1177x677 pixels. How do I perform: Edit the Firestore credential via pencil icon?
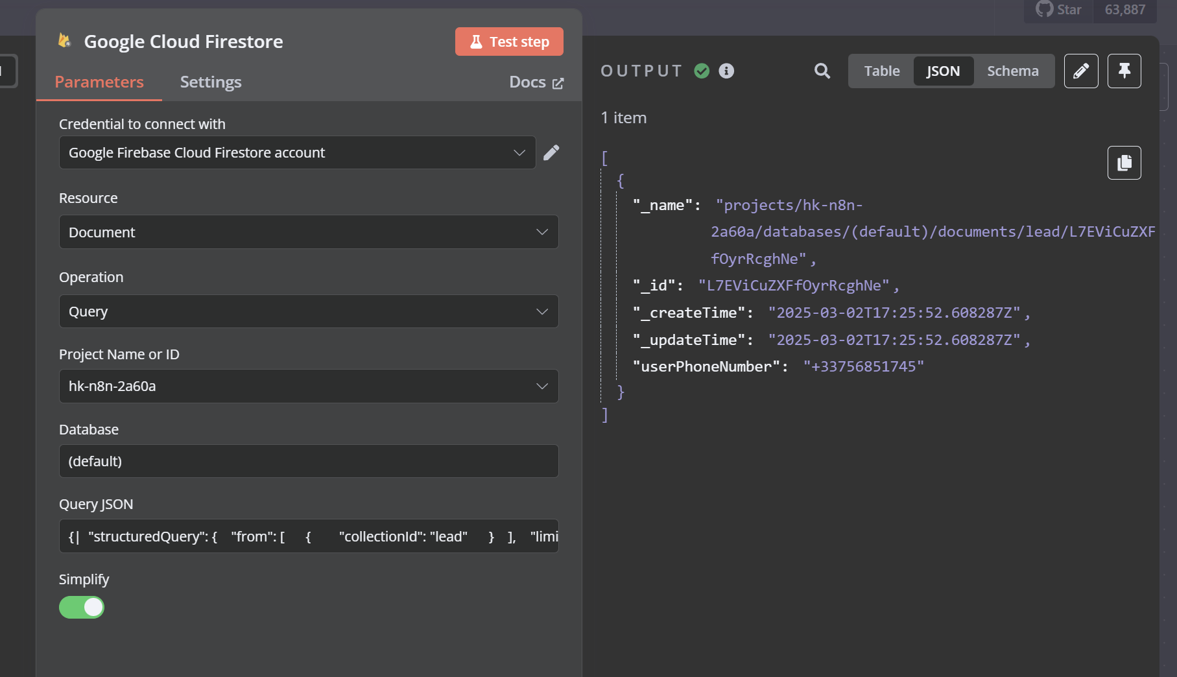pos(551,152)
